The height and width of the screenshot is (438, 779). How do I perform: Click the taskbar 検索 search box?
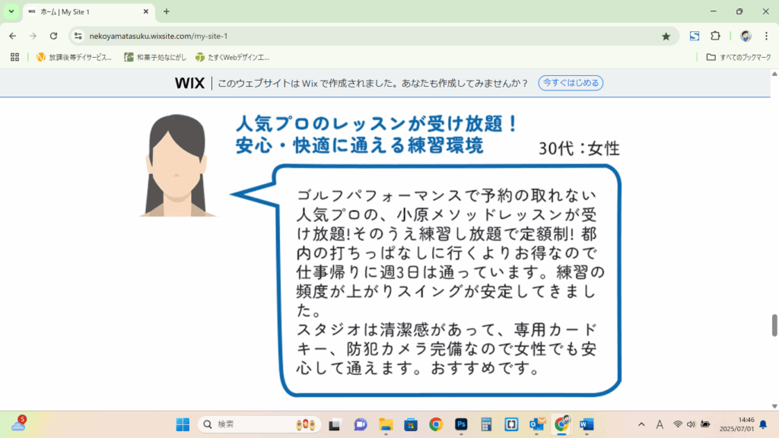point(259,424)
